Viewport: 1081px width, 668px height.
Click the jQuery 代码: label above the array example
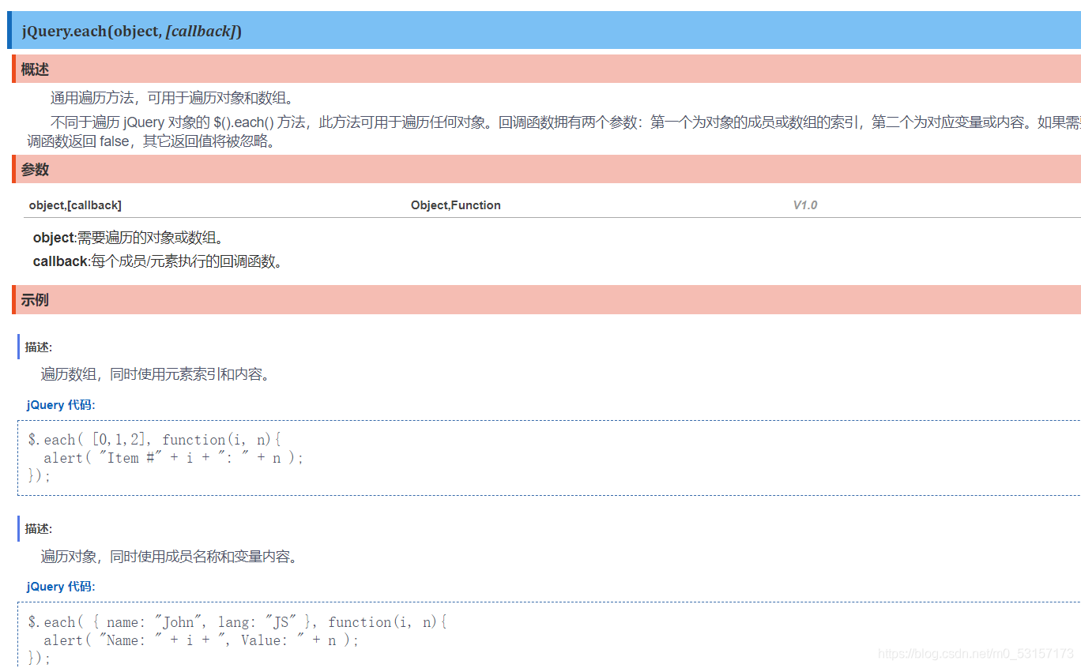click(61, 404)
